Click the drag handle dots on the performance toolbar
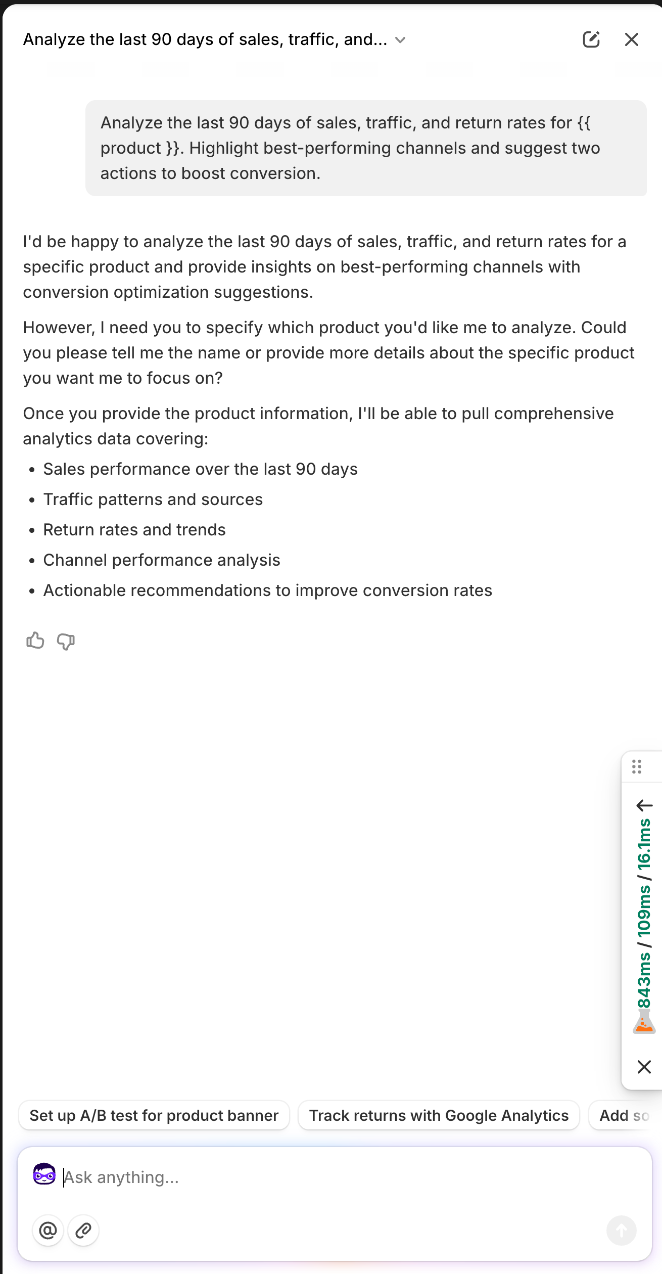This screenshot has width=662, height=1274. coord(637,767)
